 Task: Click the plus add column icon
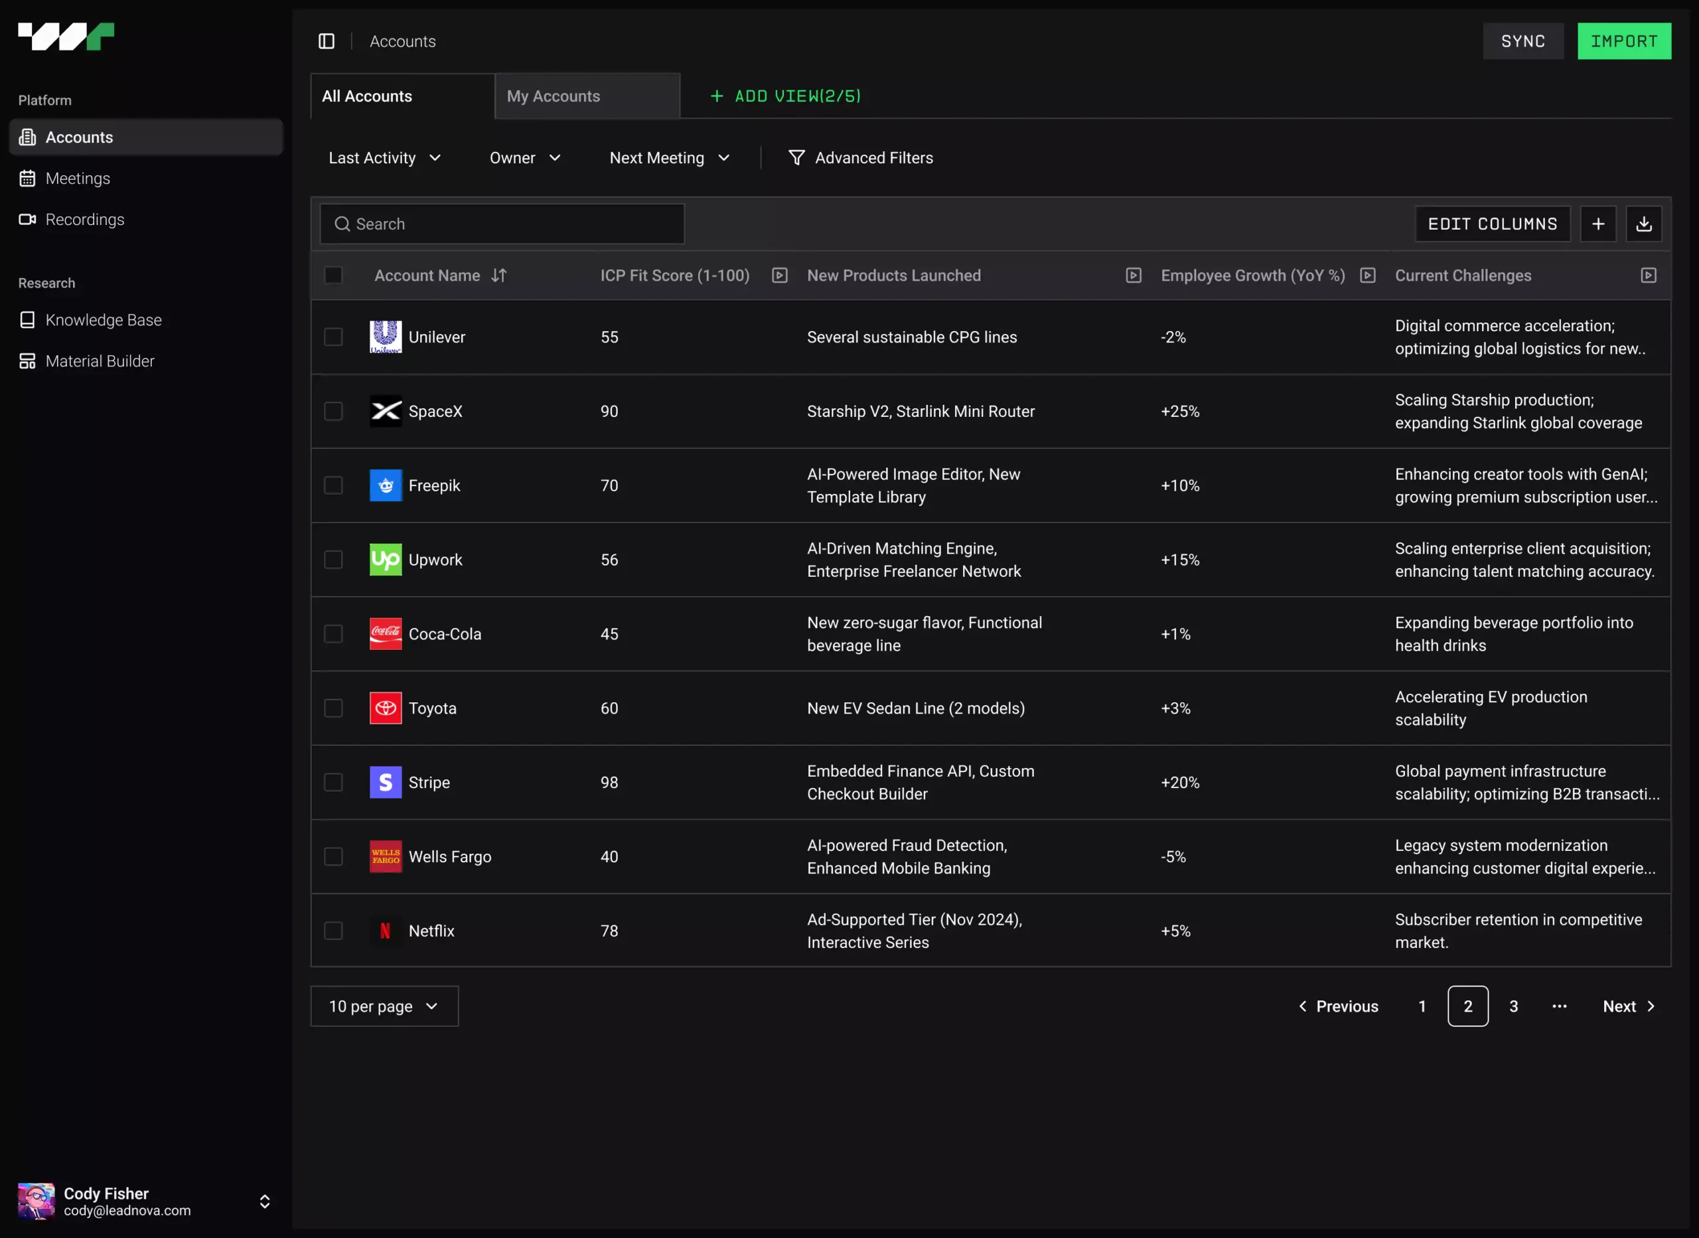tap(1598, 224)
